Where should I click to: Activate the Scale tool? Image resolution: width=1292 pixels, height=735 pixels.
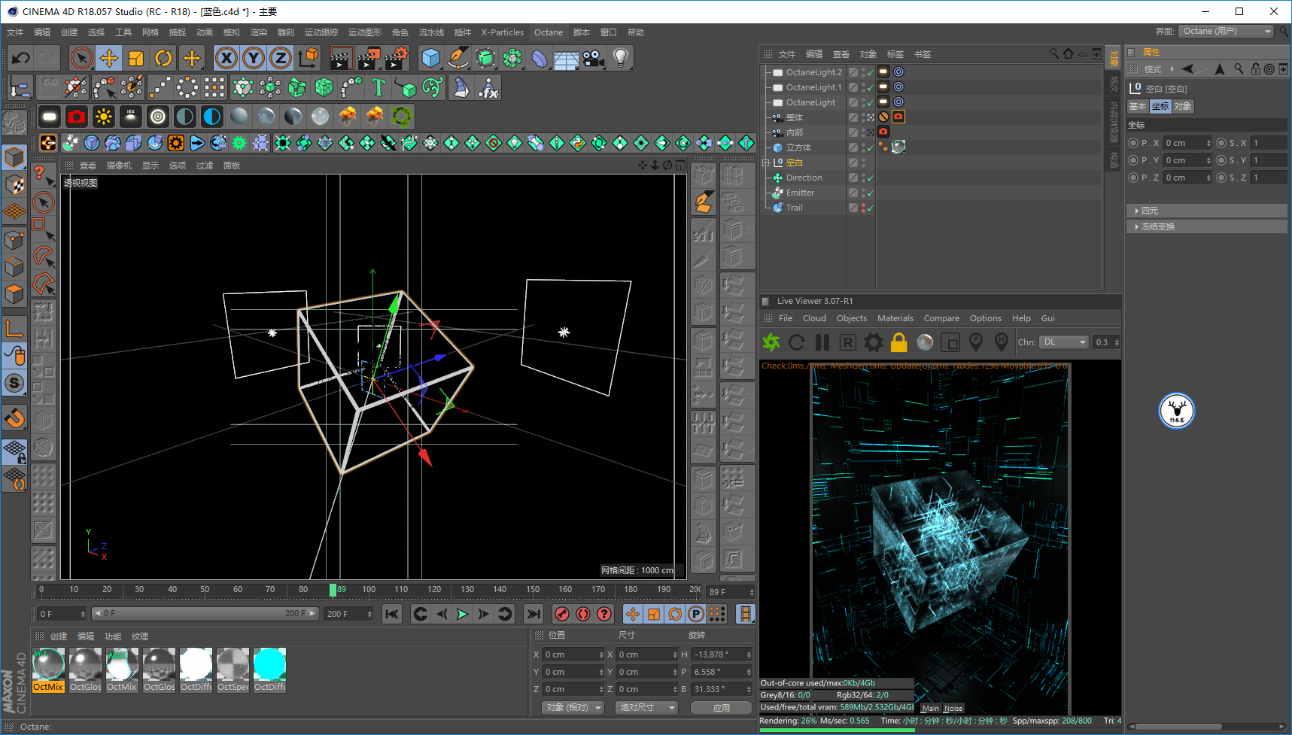[x=136, y=58]
